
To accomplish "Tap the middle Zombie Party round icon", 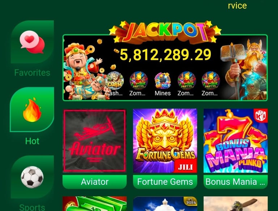I will click(187, 80).
